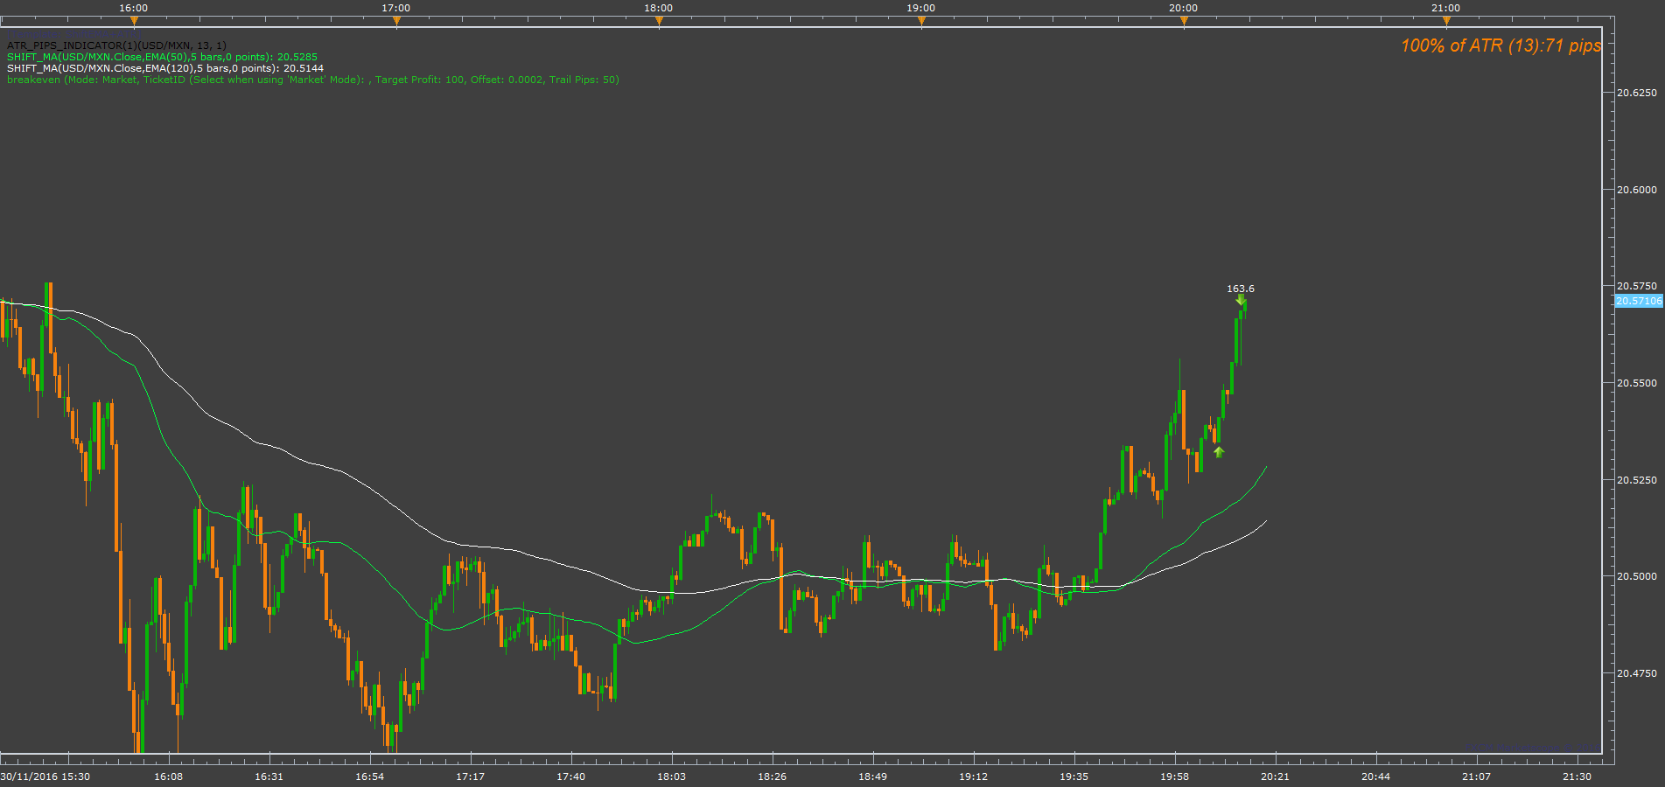Click the 20.6000 price axis label
The height and width of the screenshot is (787, 1665).
(x=1637, y=190)
